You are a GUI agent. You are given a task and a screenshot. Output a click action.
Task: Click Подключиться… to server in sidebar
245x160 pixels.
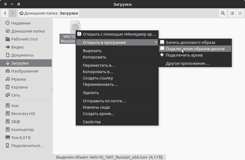(27, 146)
